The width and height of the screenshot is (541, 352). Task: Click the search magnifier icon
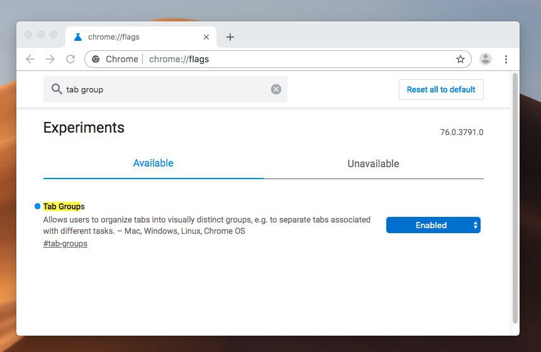click(x=57, y=89)
